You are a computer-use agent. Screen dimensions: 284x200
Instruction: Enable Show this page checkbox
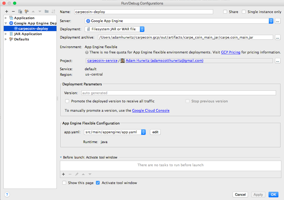pos(64,183)
